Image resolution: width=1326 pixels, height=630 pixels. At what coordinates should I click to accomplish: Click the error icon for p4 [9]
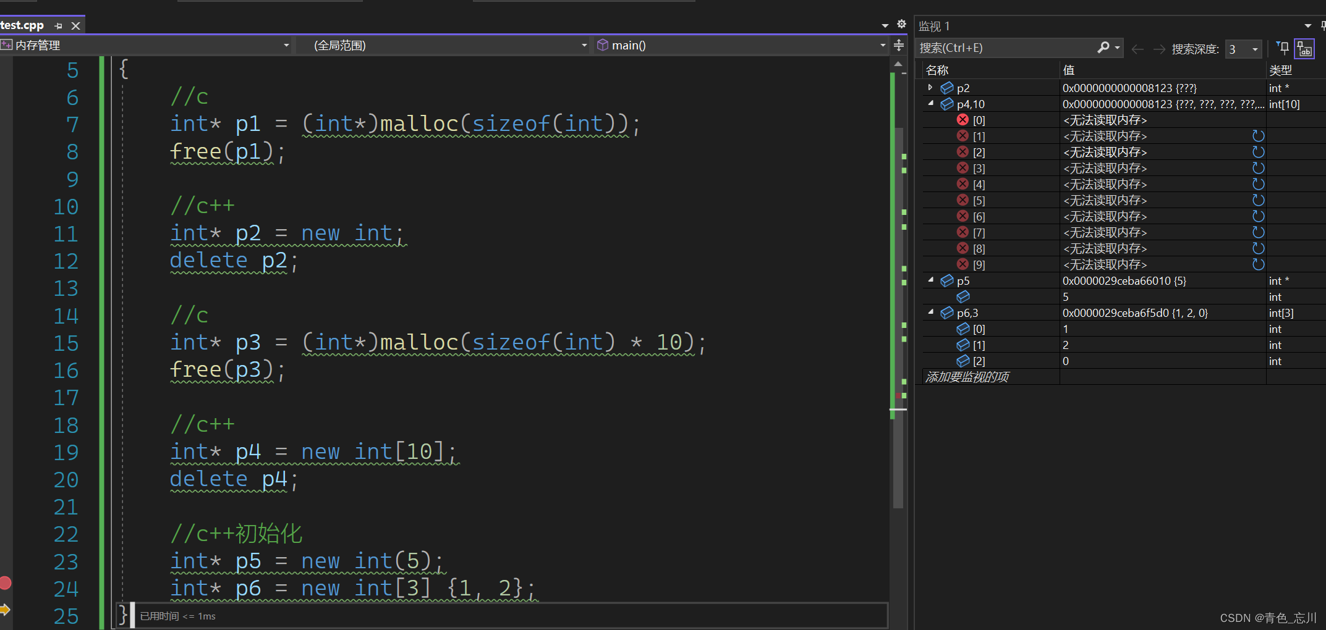coord(963,264)
